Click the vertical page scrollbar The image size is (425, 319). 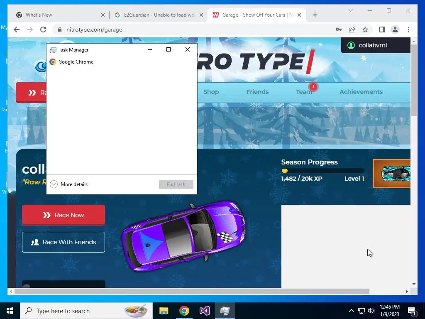(x=414, y=80)
